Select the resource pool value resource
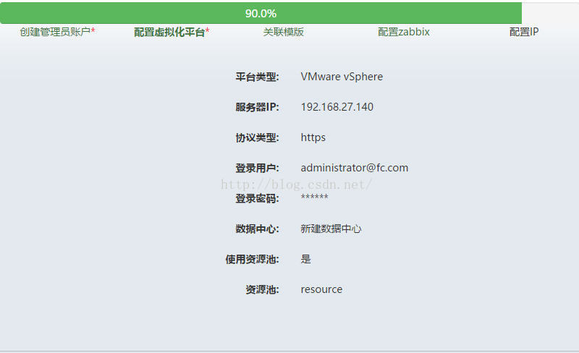 pyautogui.click(x=321, y=289)
